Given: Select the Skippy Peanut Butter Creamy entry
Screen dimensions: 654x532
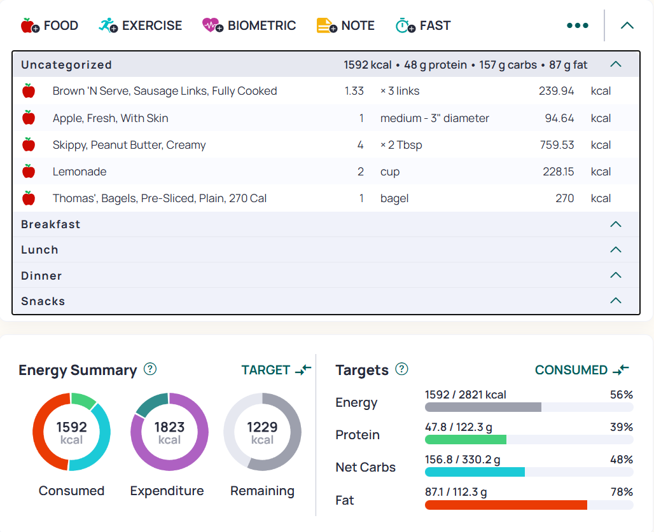Looking at the screenshot, I should click(x=326, y=144).
